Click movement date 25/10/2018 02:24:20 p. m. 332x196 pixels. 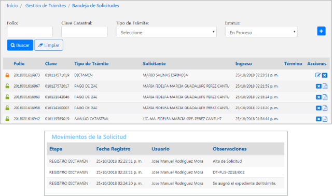119,184
